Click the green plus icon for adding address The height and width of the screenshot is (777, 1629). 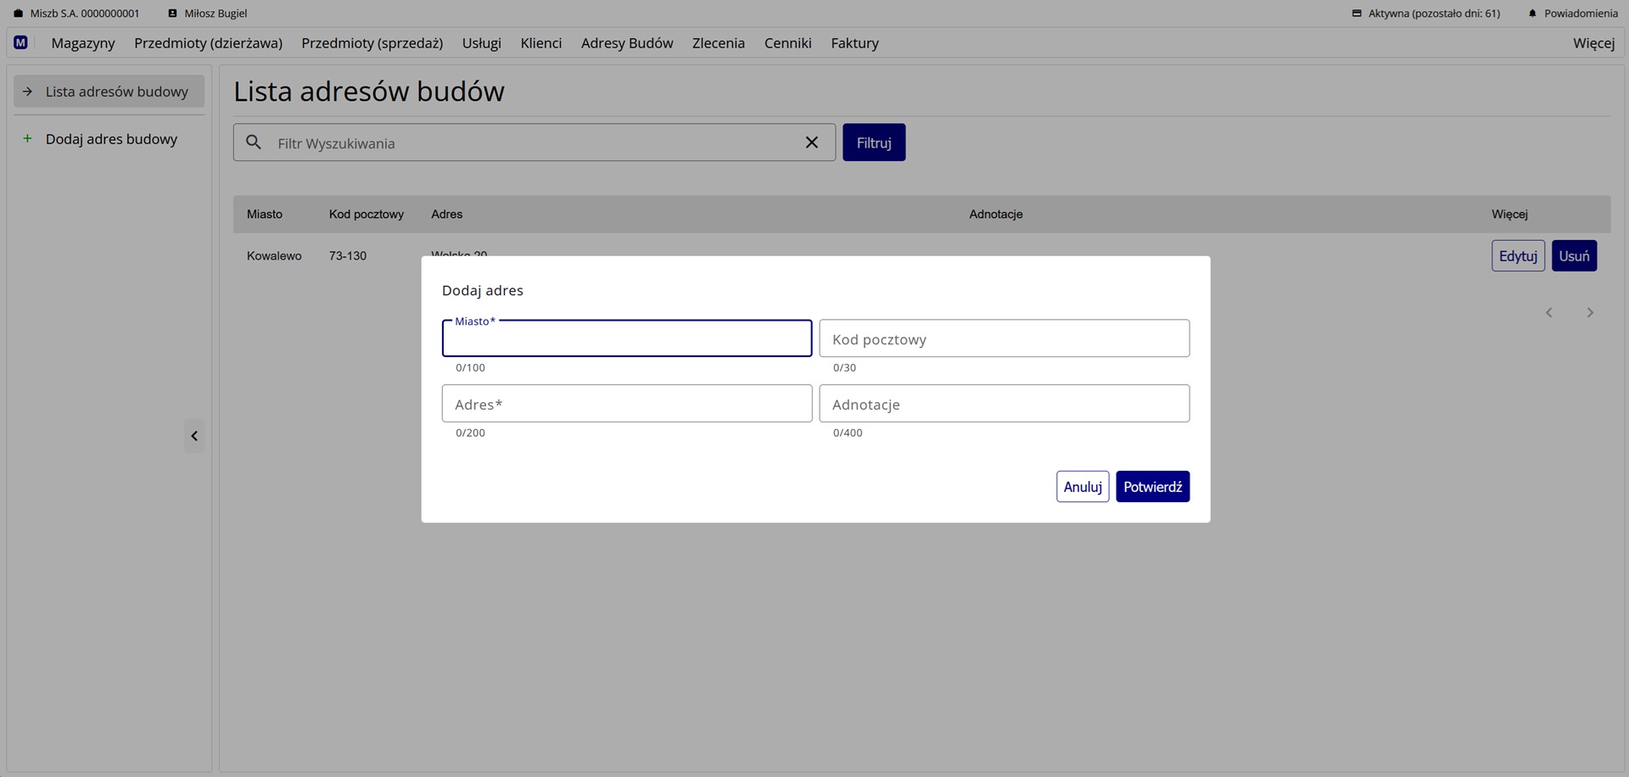pyautogui.click(x=27, y=138)
